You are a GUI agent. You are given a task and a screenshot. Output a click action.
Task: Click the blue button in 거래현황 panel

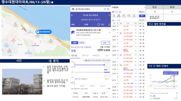pyautogui.click(x=142, y=16)
